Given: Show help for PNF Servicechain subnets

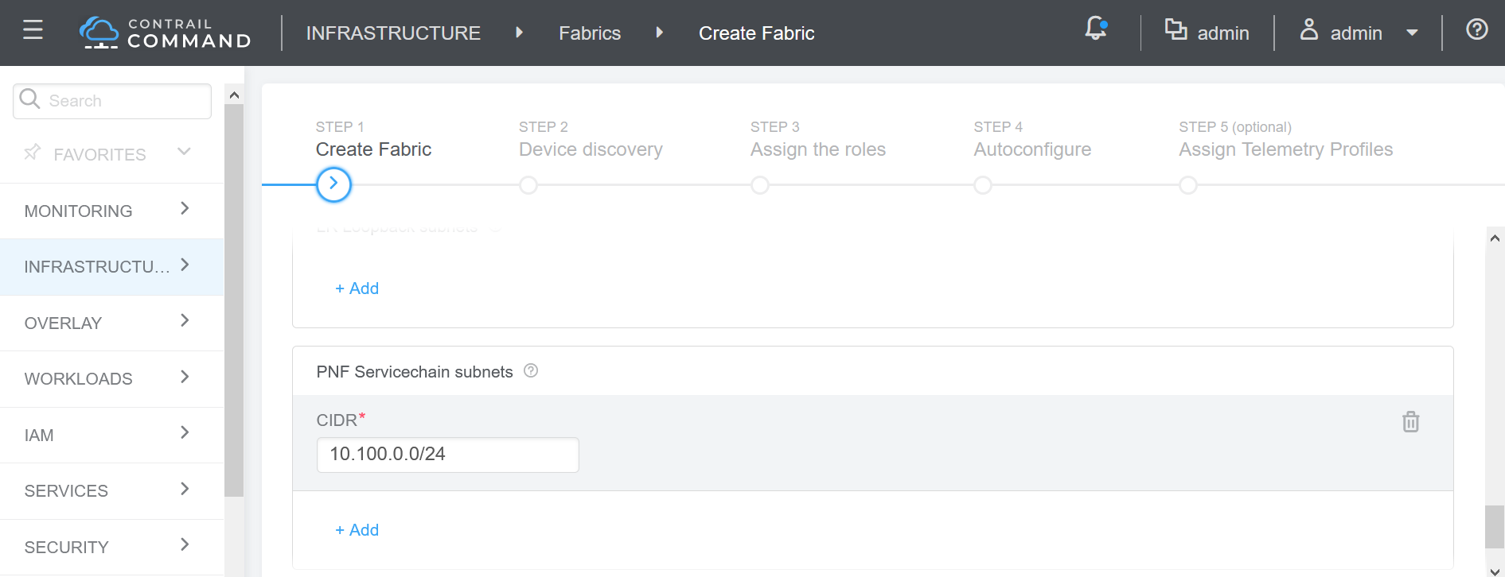Looking at the screenshot, I should tap(531, 371).
